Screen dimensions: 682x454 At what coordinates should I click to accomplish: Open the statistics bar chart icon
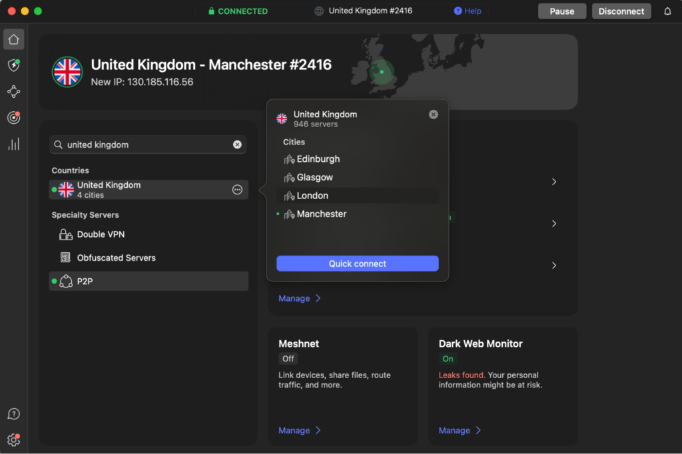[13, 144]
